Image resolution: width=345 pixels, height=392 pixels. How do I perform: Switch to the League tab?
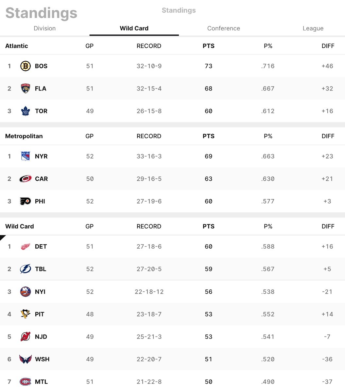pos(313,28)
